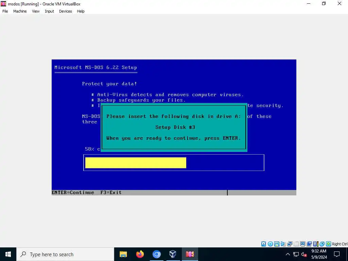348x261 pixels.
Task: Open the notification center icon
Action: click(x=337, y=254)
